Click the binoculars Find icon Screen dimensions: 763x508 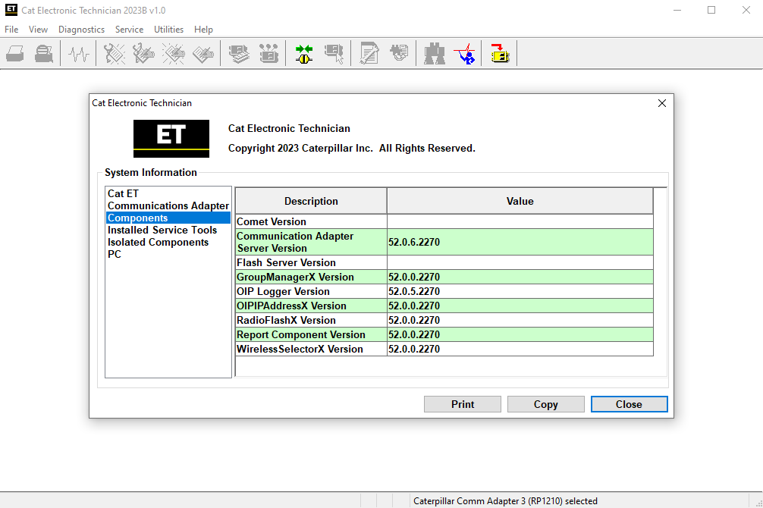(435, 53)
